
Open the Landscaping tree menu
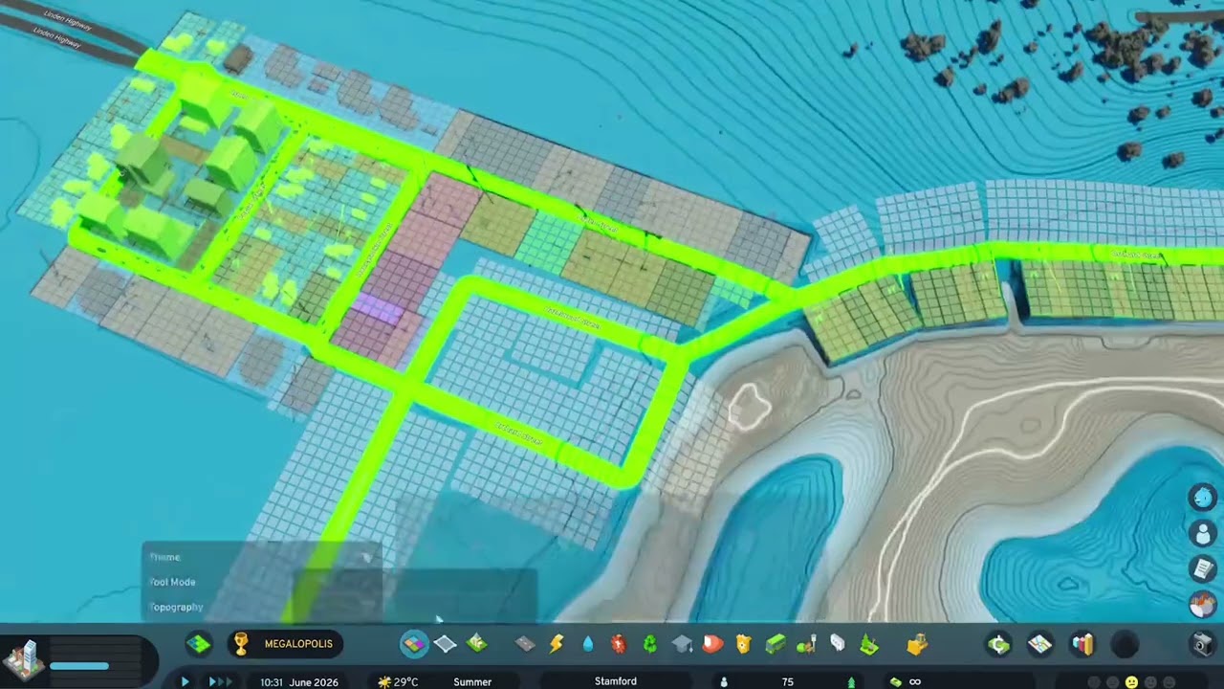(869, 644)
